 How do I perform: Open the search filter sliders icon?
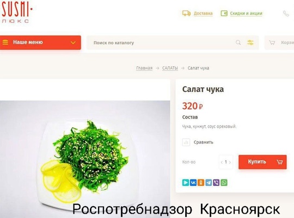coord(250,42)
